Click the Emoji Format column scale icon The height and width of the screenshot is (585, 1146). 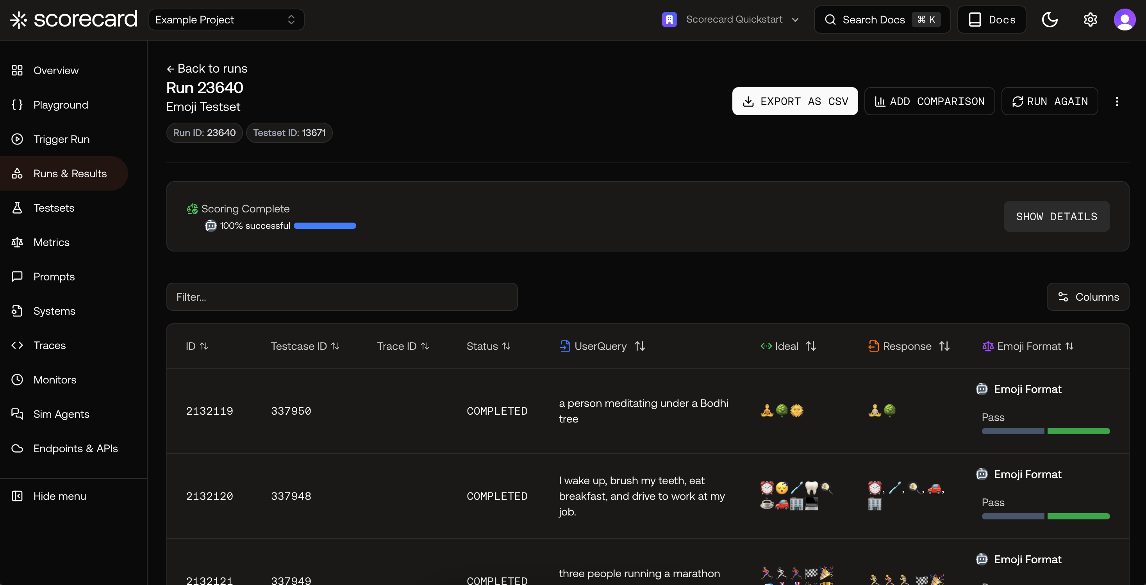tap(988, 346)
